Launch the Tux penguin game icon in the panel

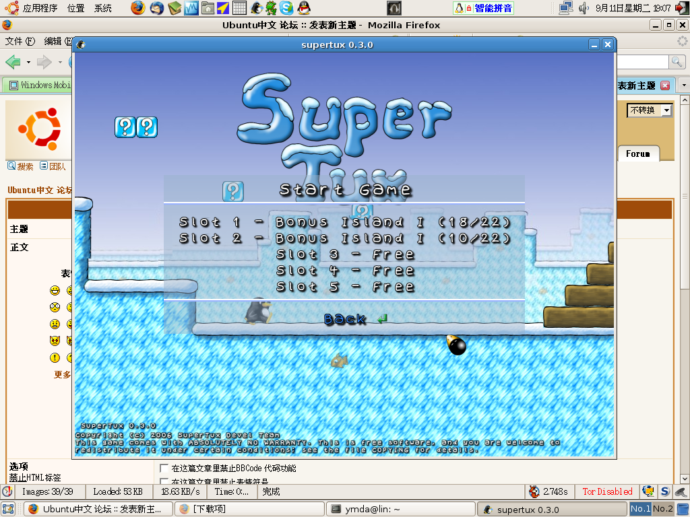[x=256, y=8]
